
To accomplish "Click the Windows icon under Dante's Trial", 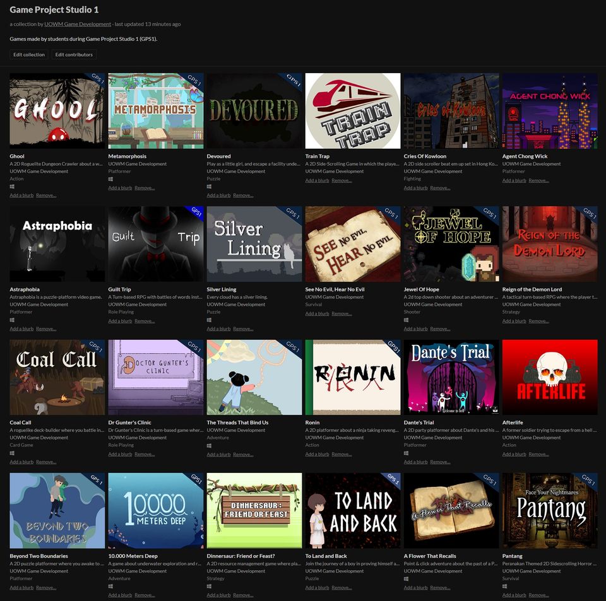I will 406,453.
